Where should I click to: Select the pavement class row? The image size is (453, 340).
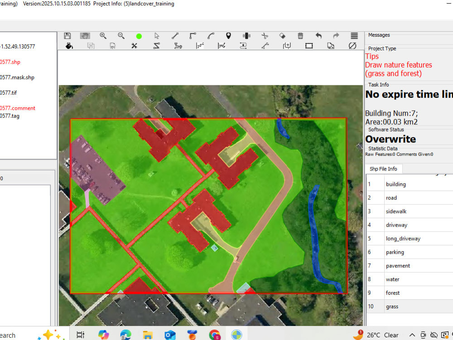click(x=410, y=266)
